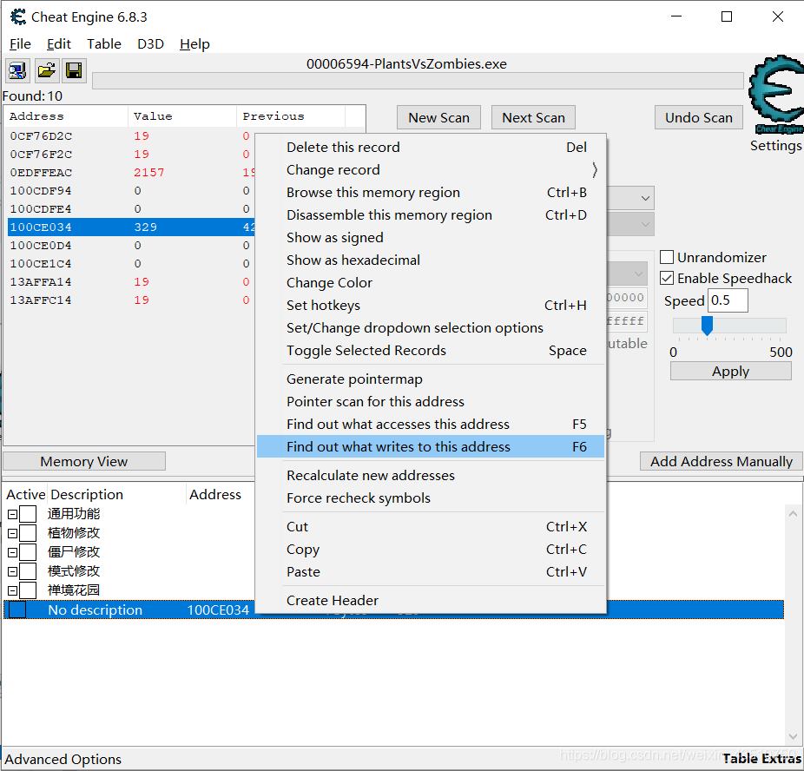
Task: Select Cut in context menu
Action: point(431,526)
